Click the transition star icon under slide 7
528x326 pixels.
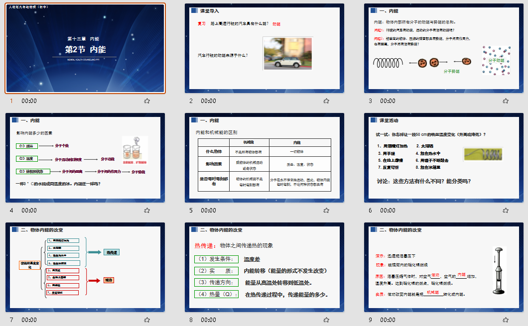[147, 320]
